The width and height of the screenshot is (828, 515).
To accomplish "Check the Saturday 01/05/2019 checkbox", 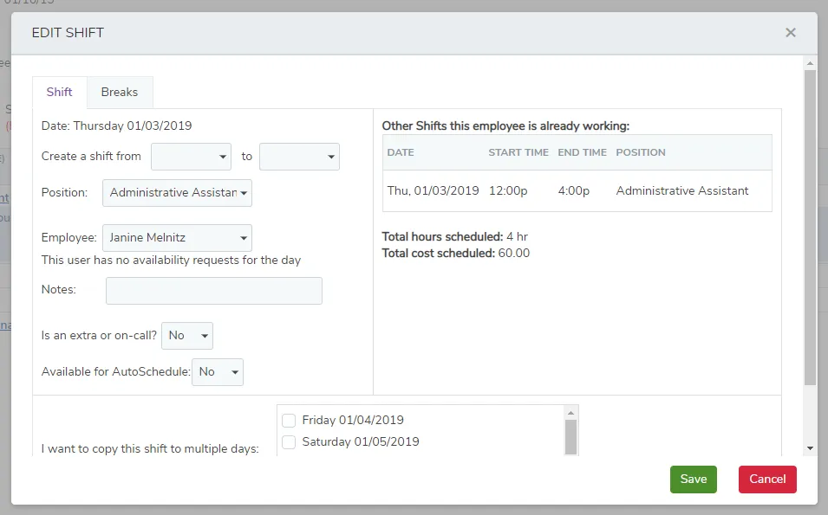I will pos(289,441).
